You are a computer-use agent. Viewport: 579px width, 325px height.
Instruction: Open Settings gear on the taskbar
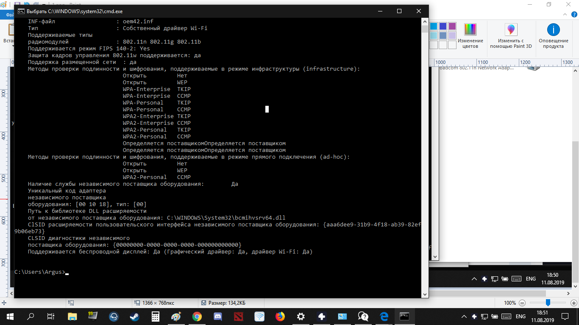301,316
